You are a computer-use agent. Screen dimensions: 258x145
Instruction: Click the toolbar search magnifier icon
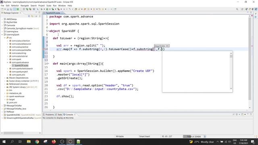point(237,9)
